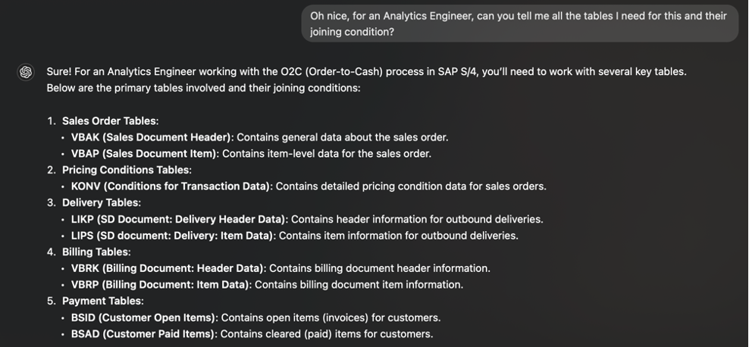Click the user message bubble about Analytics Engineer

pos(520,23)
